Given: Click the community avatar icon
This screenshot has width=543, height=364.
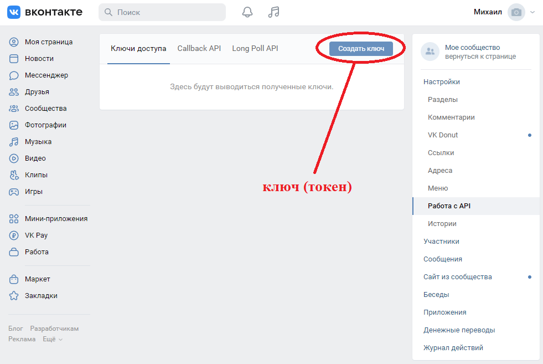Looking at the screenshot, I should tap(430, 52).
